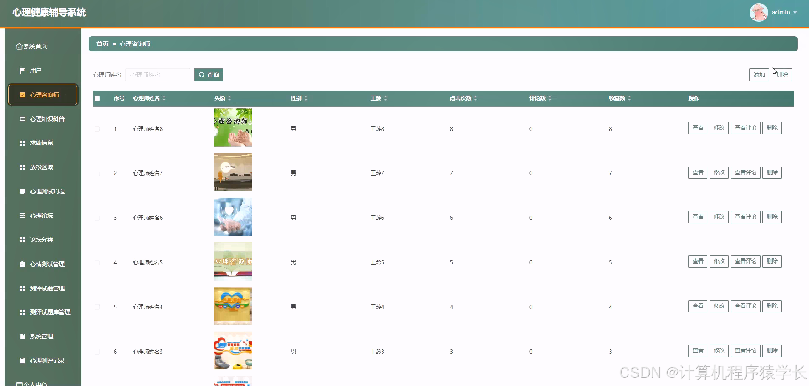Click the magnifier icon in 查询 button

pos(202,75)
